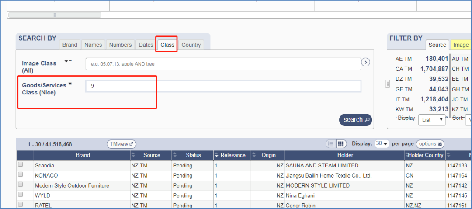
Task: Click the WYLD brand cell
Action: point(82,195)
